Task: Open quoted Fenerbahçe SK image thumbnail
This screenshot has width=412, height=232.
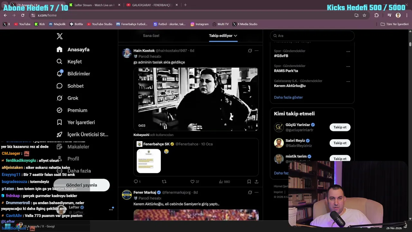Action: (149, 161)
